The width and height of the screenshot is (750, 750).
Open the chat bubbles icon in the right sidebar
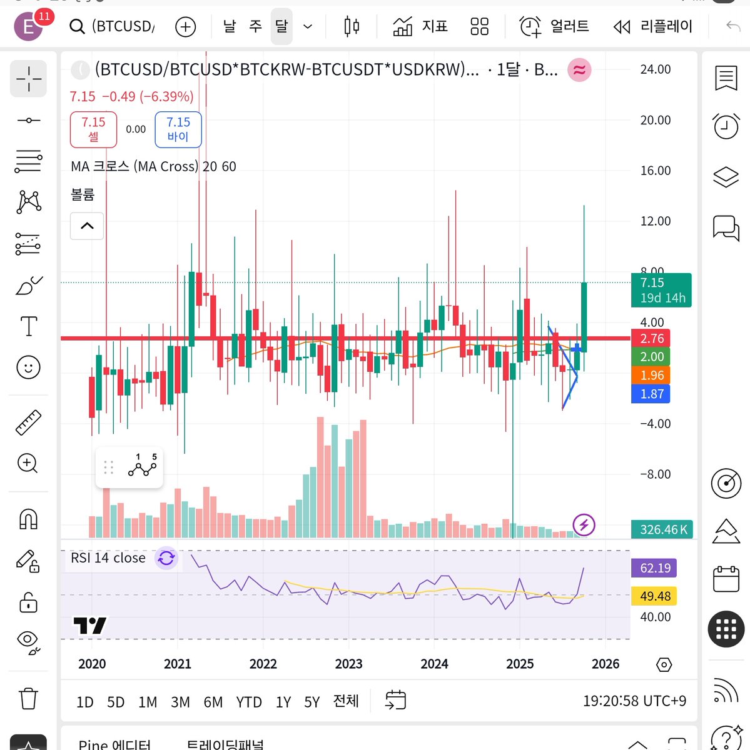[726, 227]
